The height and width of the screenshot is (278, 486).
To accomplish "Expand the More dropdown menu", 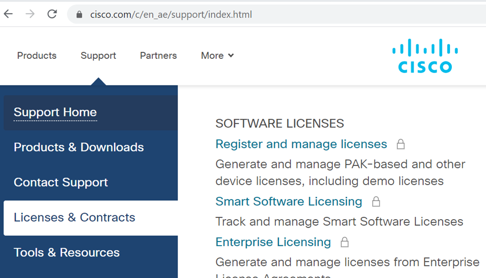I will pos(217,56).
